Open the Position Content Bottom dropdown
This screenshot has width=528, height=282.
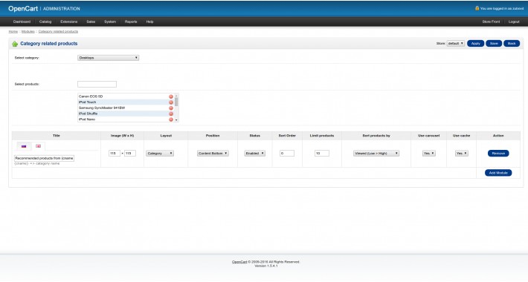[x=213, y=154]
